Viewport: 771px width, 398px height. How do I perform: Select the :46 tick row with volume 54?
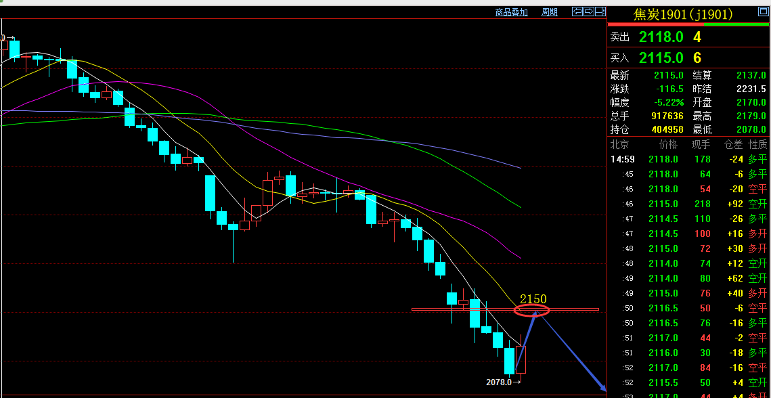(x=688, y=189)
